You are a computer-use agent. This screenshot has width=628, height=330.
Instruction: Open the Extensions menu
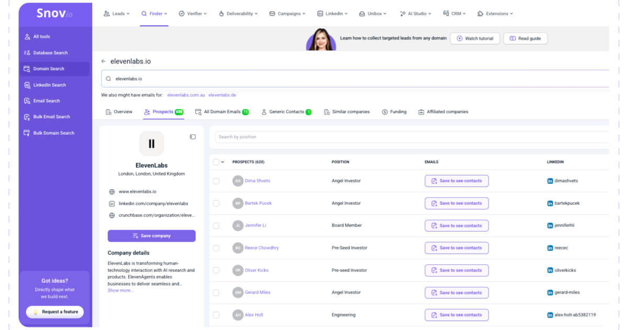tap(495, 14)
